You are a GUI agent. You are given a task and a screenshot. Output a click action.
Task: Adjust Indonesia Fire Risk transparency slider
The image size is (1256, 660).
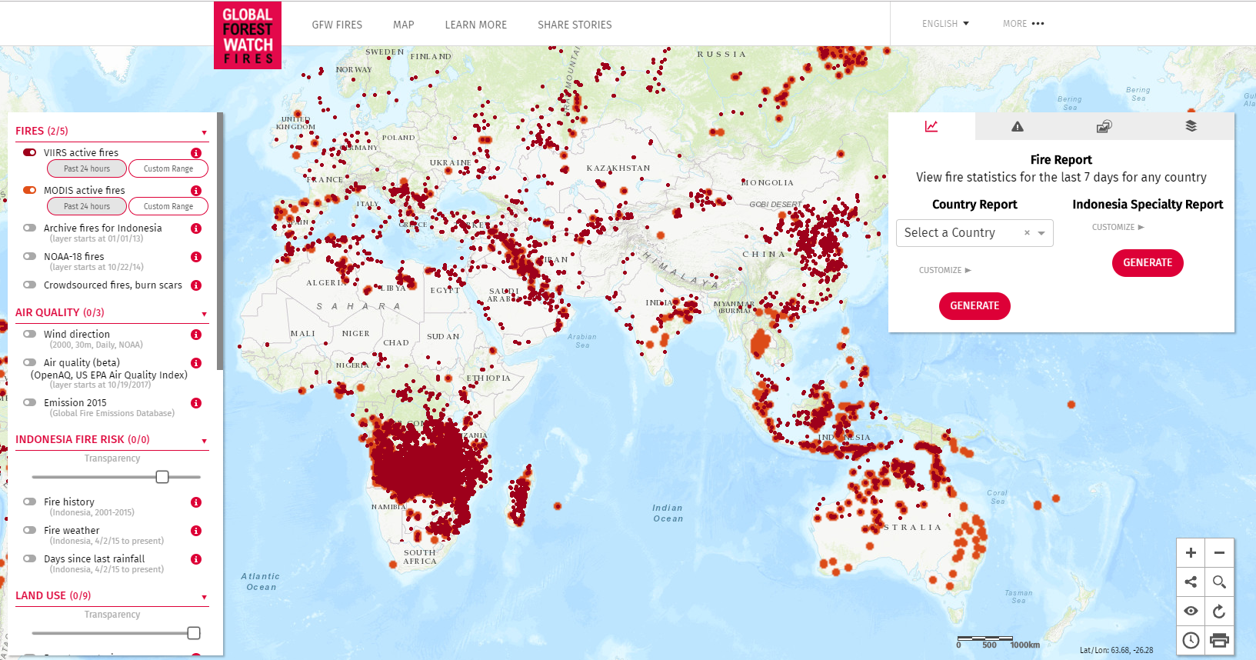click(162, 477)
